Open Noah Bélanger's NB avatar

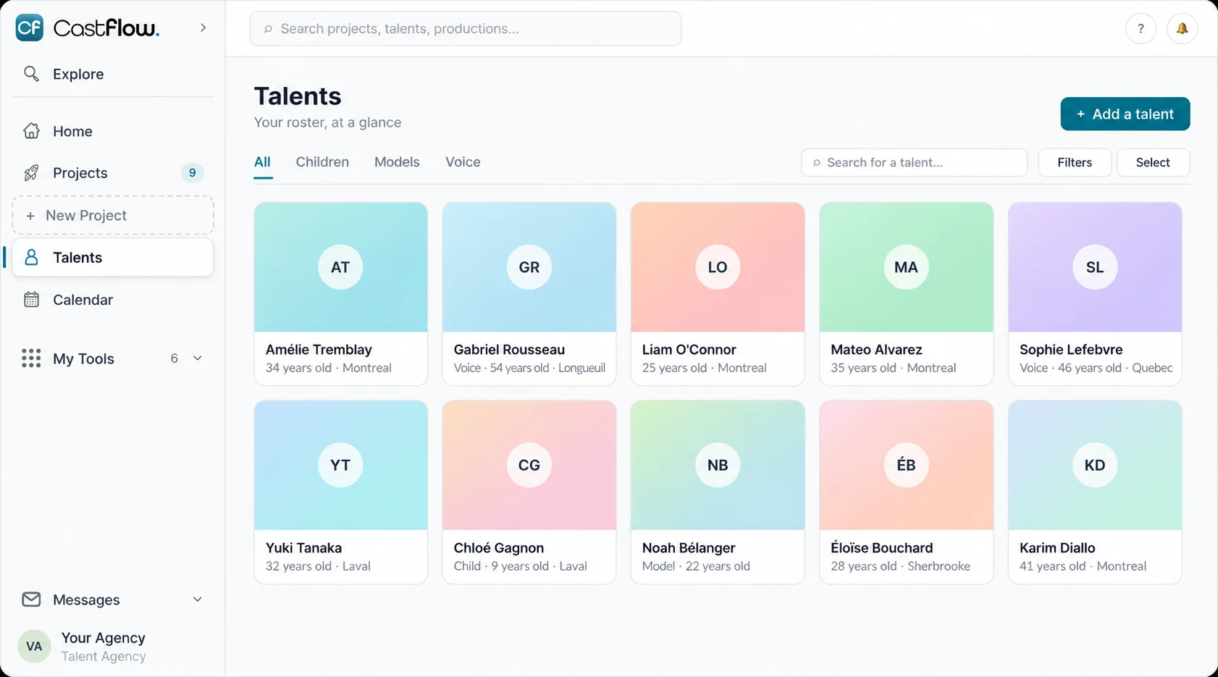pyautogui.click(x=718, y=465)
